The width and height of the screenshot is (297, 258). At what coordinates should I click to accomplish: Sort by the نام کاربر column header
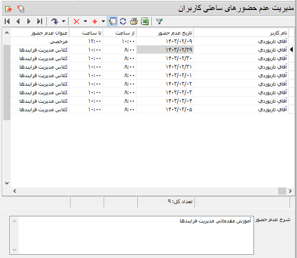(x=241, y=33)
